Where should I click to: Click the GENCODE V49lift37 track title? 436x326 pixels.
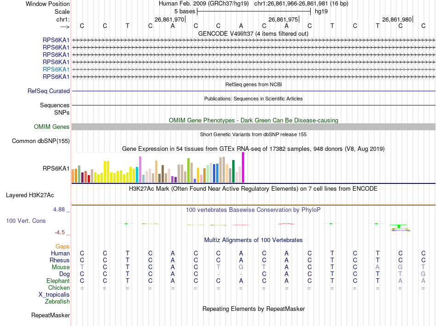253,34
